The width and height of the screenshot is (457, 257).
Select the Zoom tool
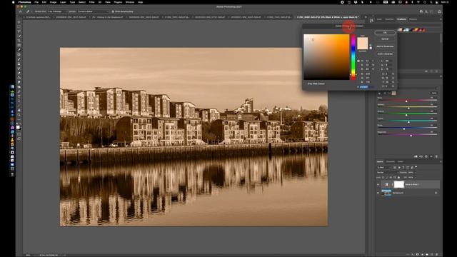pyautogui.click(x=19, y=115)
